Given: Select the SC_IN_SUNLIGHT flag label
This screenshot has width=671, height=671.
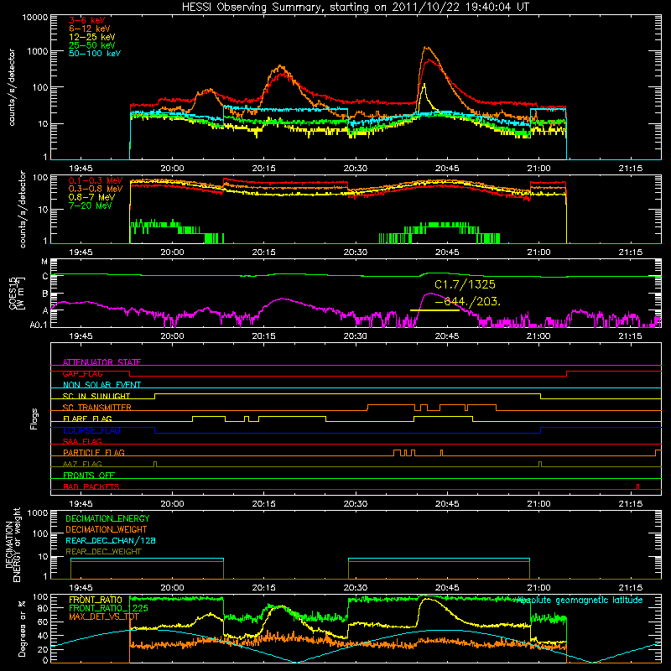Looking at the screenshot, I should [x=96, y=396].
